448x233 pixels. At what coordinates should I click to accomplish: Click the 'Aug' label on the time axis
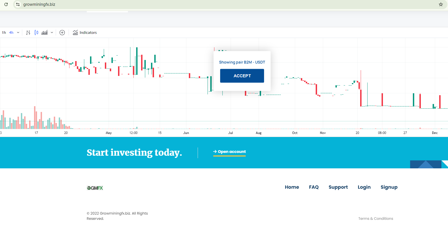[x=259, y=133]
